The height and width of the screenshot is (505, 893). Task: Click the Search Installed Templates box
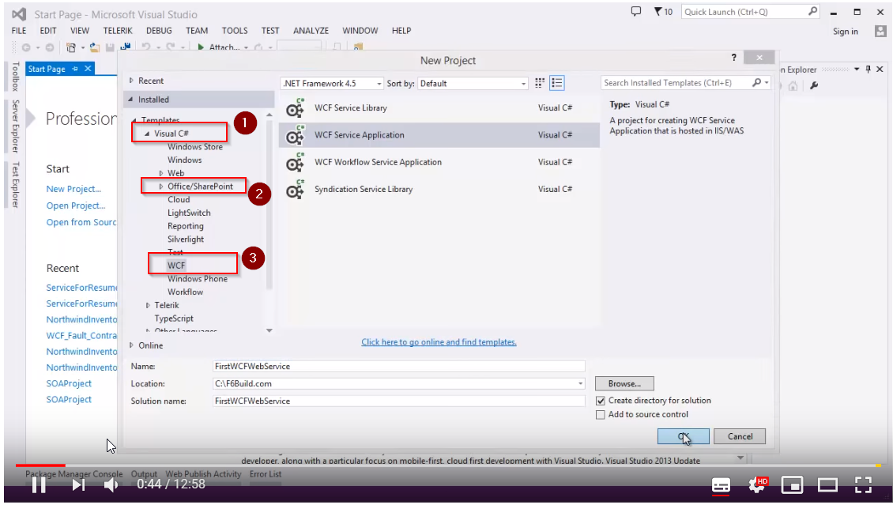(x=676, y=83)
